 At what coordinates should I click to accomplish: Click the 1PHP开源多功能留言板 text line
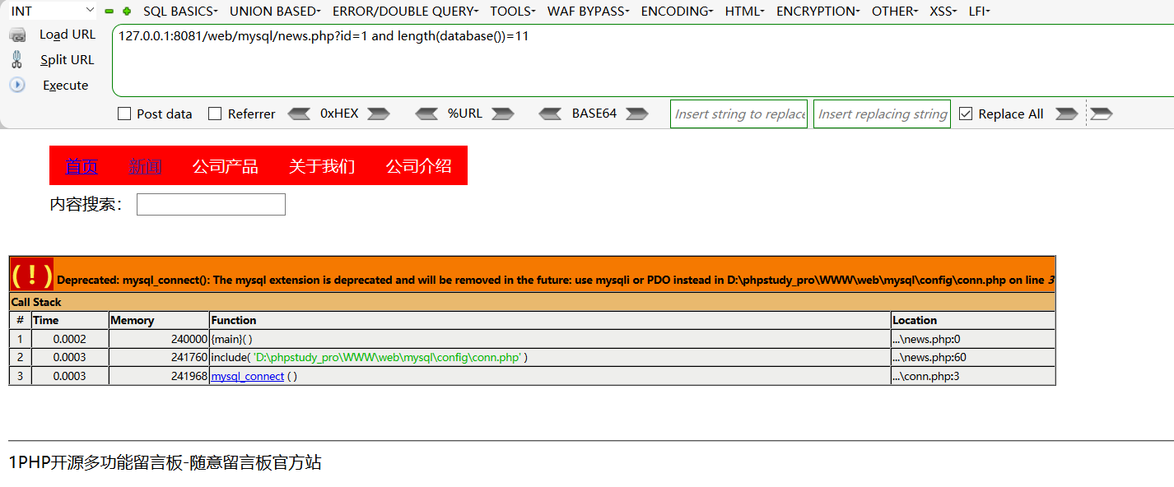point(165,462)
